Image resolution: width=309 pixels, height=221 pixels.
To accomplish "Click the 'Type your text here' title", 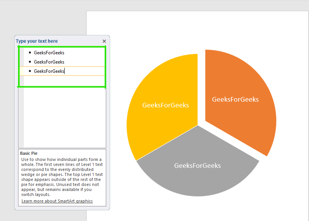I will (x=37, y=41).
